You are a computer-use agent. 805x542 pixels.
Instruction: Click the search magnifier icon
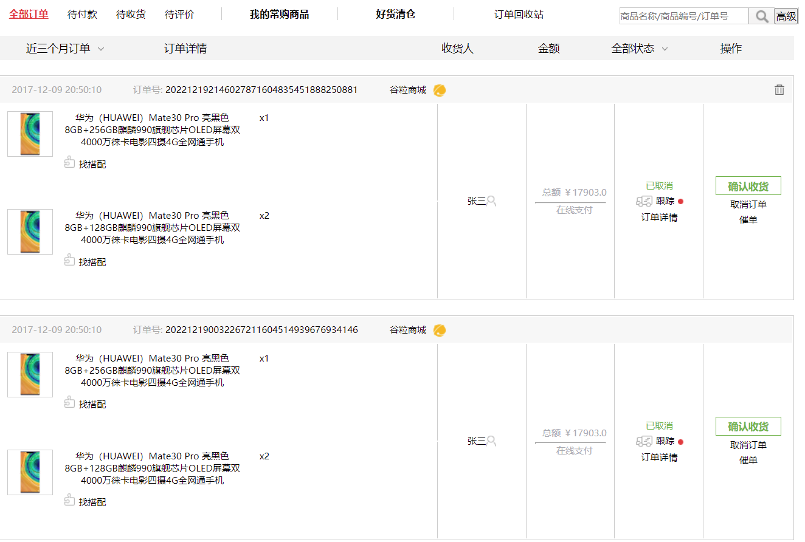pyautogui.click(x=761, y=16)
